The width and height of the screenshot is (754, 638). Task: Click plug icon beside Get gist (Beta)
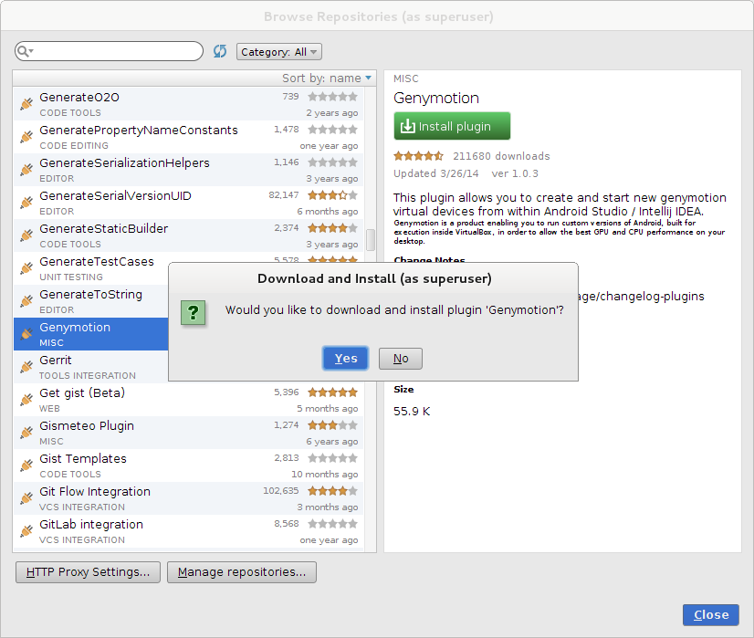(x=26, y=400)
